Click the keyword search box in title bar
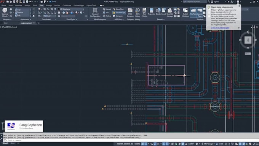Screen dimensions: 259x146 (x=195, y=2)
